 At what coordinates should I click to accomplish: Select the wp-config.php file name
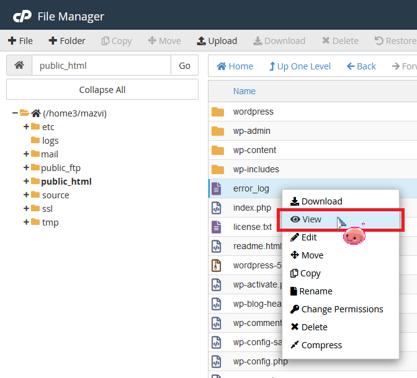tap(261, 361)
